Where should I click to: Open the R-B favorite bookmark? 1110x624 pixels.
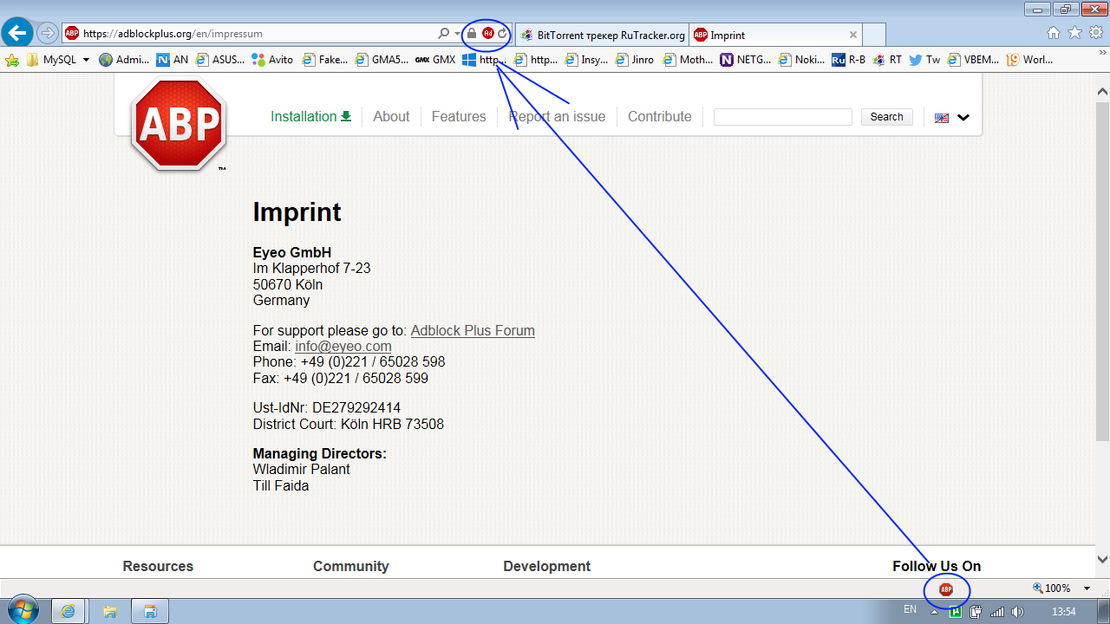(849, 60)
